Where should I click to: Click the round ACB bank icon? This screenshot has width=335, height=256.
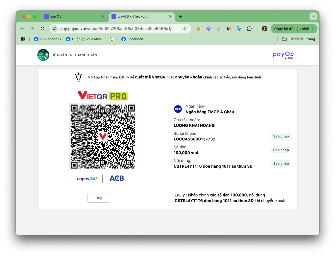[178, 109]
